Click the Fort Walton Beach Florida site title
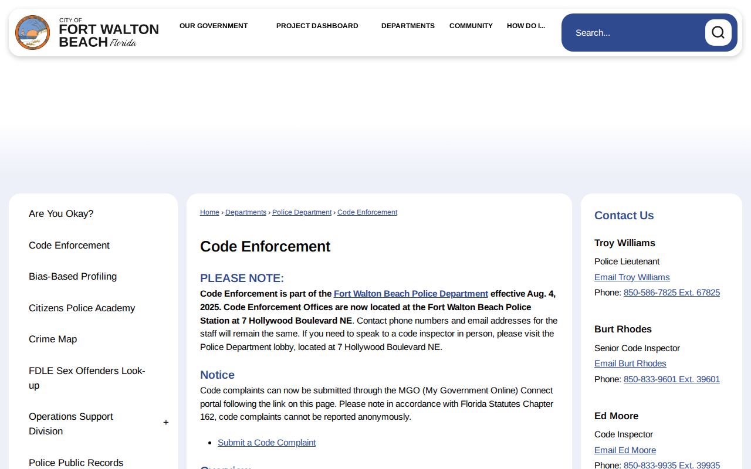Screen dimensions: 751x469 pos(109,33)
